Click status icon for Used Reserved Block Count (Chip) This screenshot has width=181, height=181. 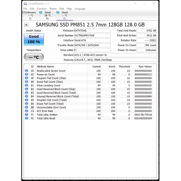(27, 89)
